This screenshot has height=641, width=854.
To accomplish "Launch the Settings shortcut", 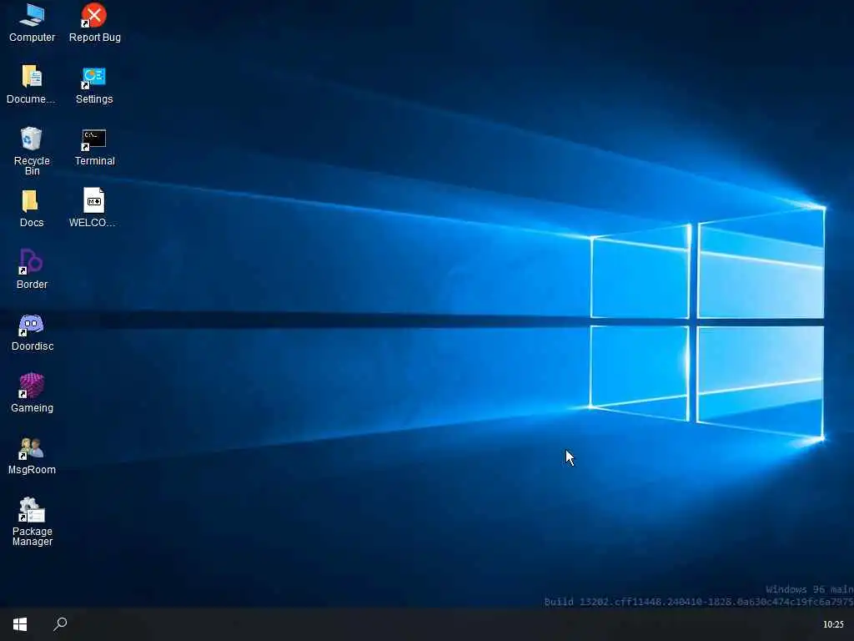I will click(x=94, y=84).
